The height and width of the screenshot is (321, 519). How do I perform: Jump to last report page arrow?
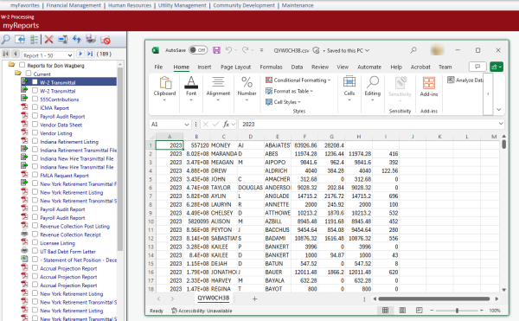90,54
